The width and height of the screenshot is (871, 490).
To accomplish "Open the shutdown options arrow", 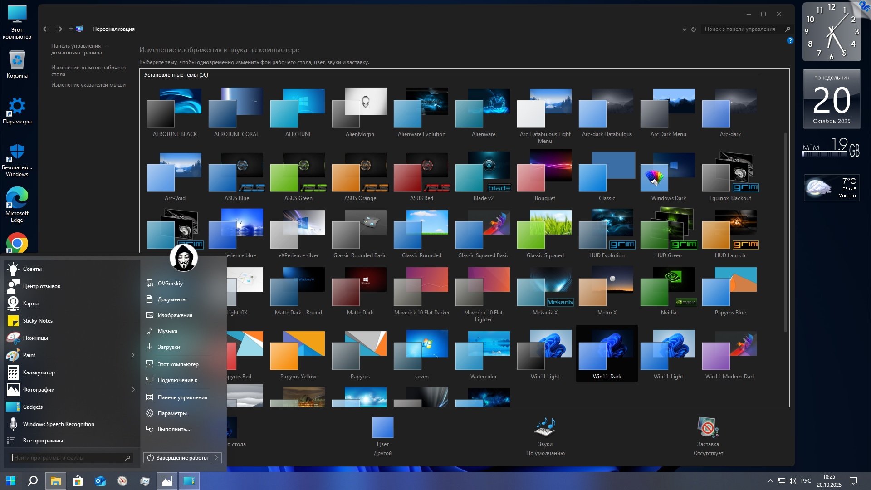I will [x=217, y=458].
